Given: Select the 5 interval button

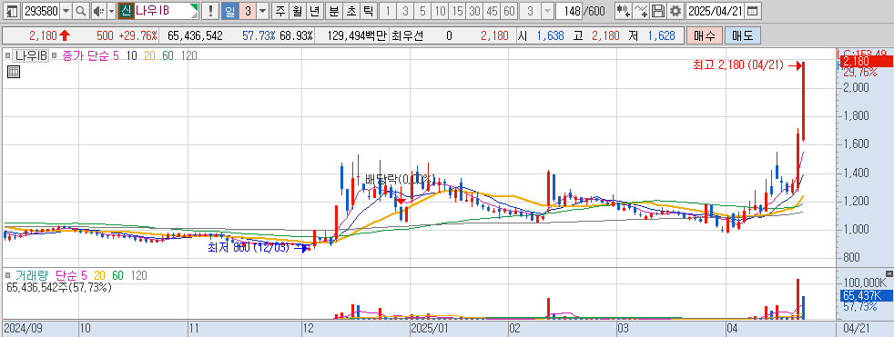Looking at the screenshot, I should (x=422, y=10).
